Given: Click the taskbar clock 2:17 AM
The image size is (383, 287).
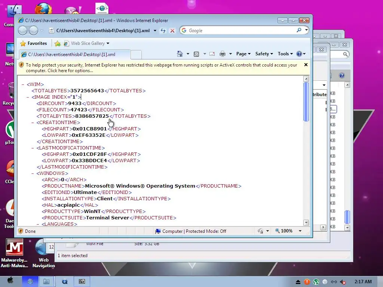Looking at the screenshot, I should 363,282.
